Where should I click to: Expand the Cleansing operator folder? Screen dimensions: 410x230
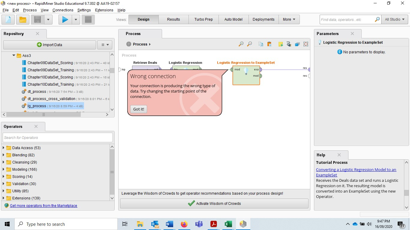4,162
